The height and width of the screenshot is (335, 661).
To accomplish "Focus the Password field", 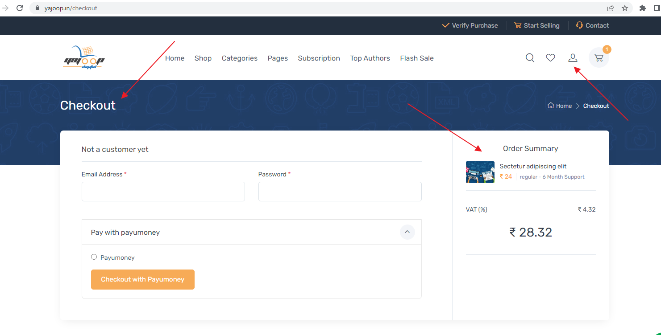I will pyautogui.click(x=340, y=192).
